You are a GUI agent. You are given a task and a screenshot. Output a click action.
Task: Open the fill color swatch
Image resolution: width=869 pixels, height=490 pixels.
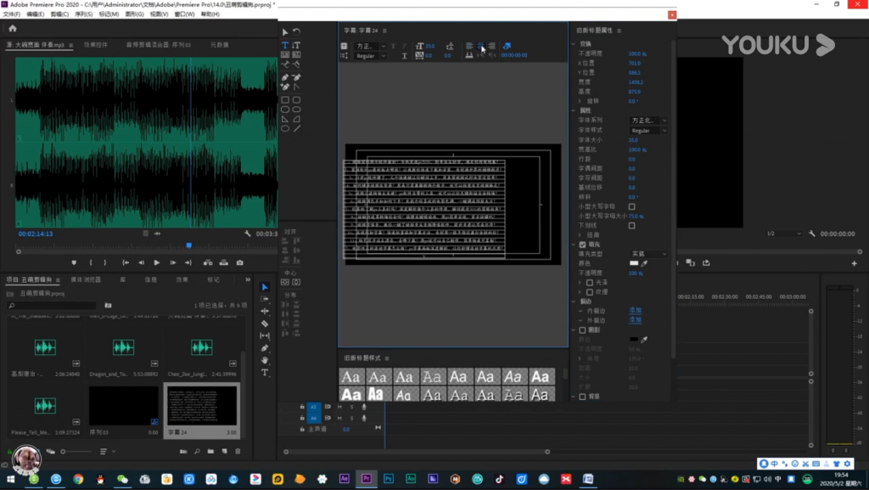[x=634, y=263]
